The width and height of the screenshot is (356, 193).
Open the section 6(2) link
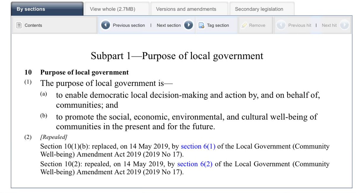pyautogui.click(x=195, y=164)
